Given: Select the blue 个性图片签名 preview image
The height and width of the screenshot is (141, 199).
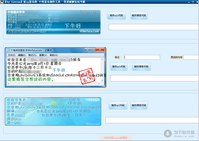Looking at the screenshot, I should coord(53,22).
